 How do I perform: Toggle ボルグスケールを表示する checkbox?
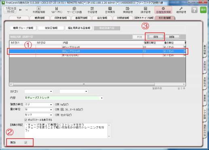tap(26, 120)
